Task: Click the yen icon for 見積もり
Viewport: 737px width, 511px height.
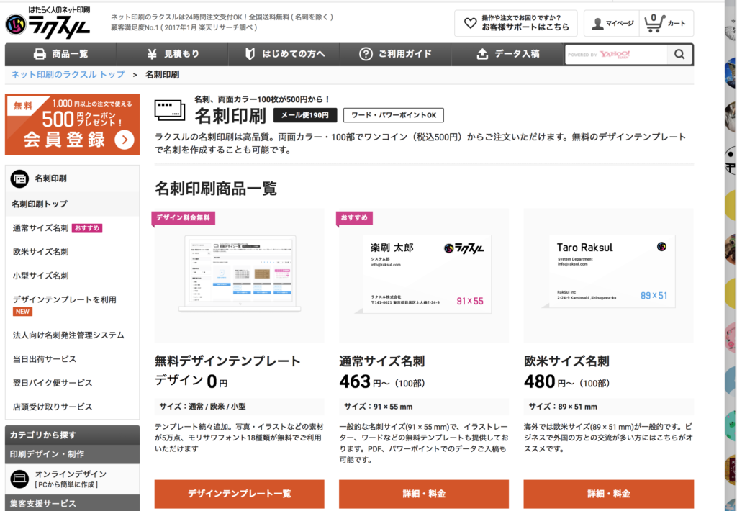Action: pos(152,54)
